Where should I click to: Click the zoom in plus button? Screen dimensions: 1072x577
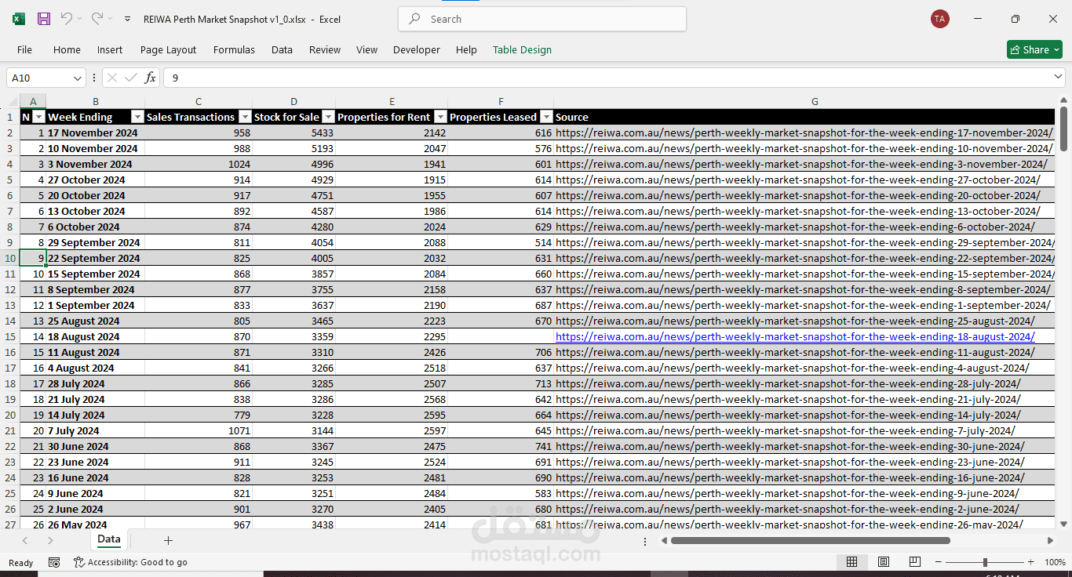coord(1031,562)
